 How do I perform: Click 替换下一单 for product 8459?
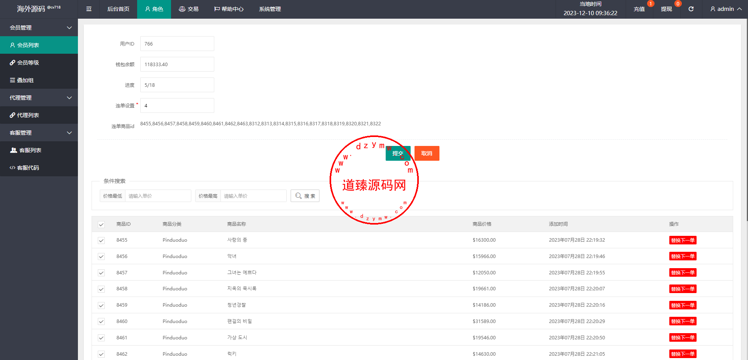(683, 305)
